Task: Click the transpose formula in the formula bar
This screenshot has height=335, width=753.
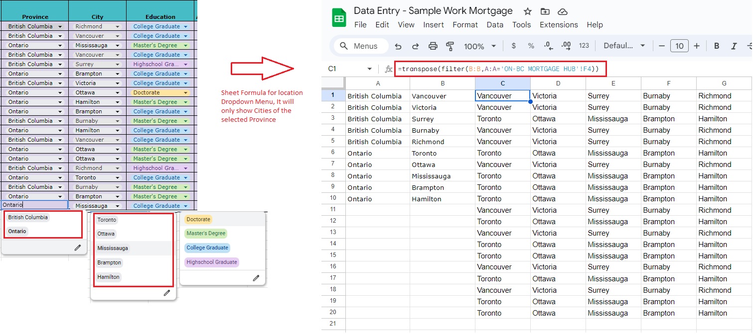Action: click(498, 69)
